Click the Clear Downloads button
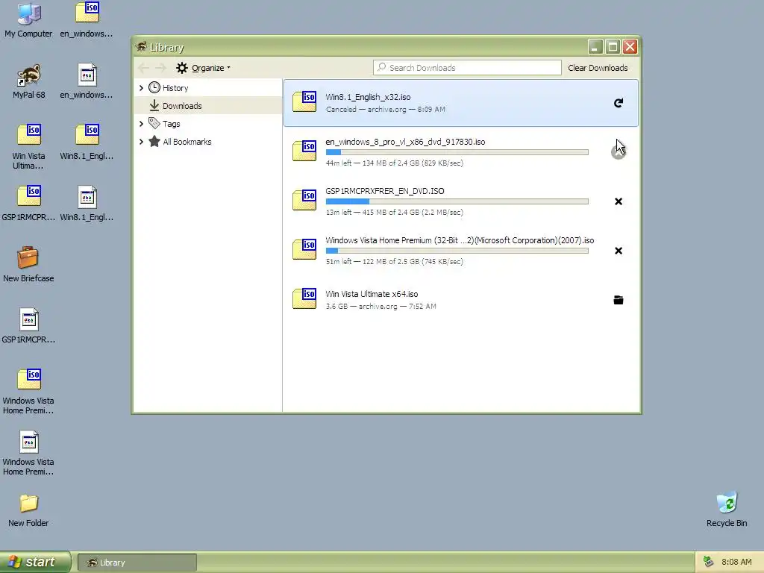The height and width of the screenshot is (573, 764). (598, 68)
